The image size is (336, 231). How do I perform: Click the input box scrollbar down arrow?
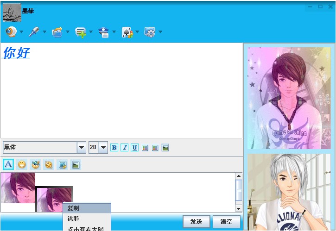[x=239, y=208]
